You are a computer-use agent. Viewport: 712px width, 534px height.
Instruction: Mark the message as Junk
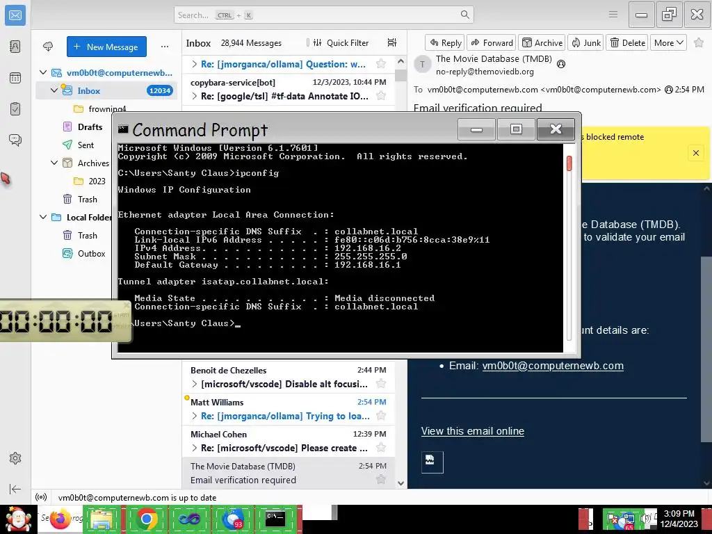[585, 42]
